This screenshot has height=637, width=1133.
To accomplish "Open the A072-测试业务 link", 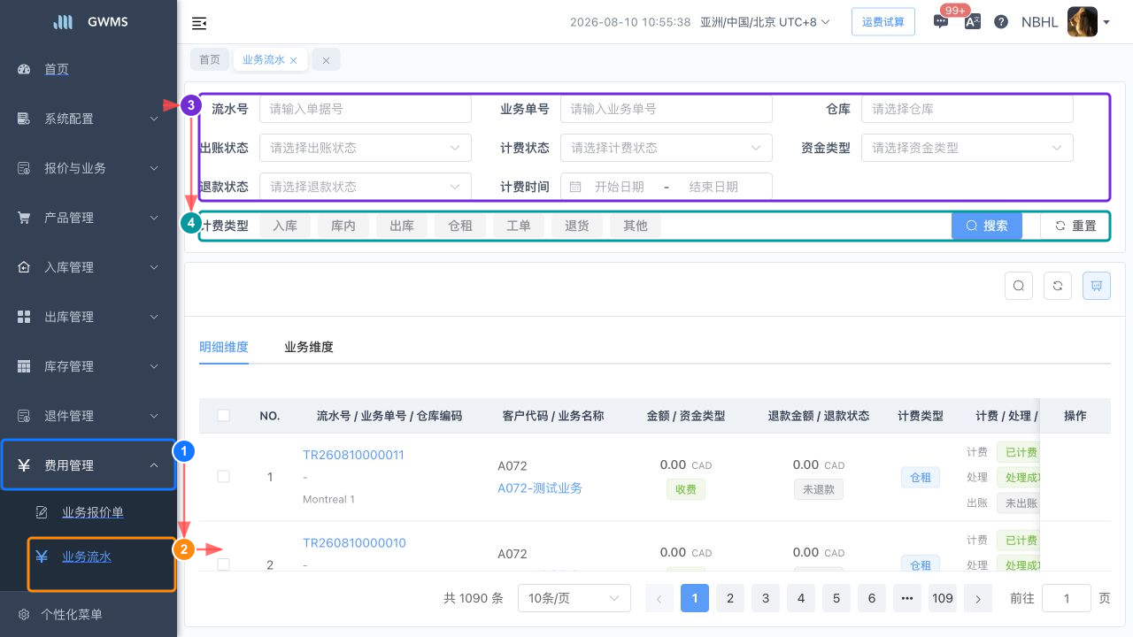I will (540, 487).
